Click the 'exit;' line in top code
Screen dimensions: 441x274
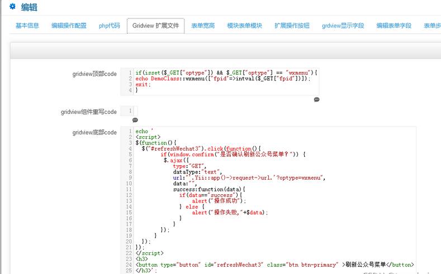point(143,84)
